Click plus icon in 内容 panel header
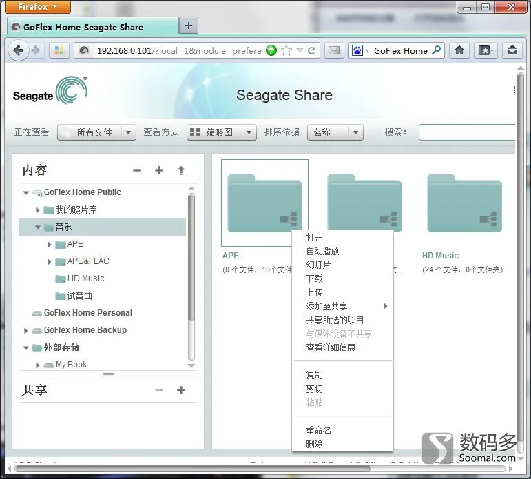Screen dimensions: 531x479 pyautogui.click(x=159, y=170)
